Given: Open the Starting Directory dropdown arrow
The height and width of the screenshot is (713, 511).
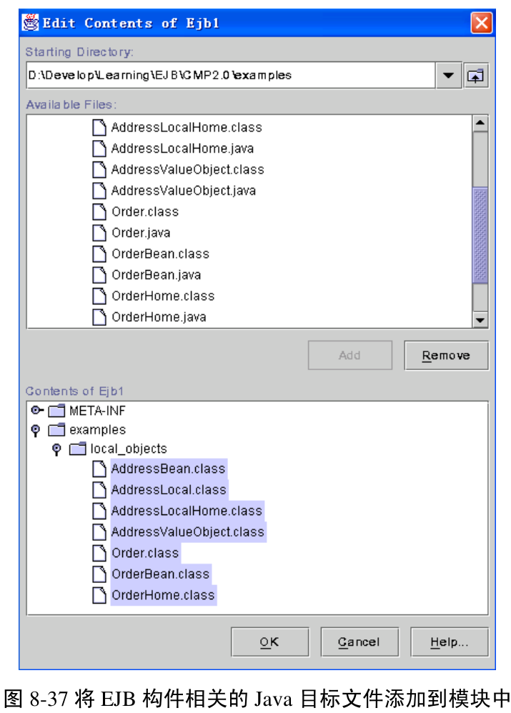Looking at the screenshot, I should 448,76.
